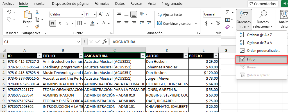This screenshot has width=288, height=112.
Task: Click the Font color A icon
Action: pyautogui.click(x=104, y=23)
